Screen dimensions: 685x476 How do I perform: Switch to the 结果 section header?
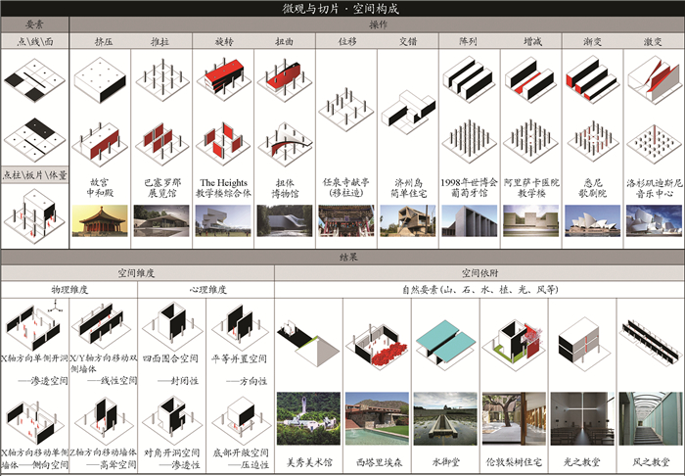[x=342, y=256]
